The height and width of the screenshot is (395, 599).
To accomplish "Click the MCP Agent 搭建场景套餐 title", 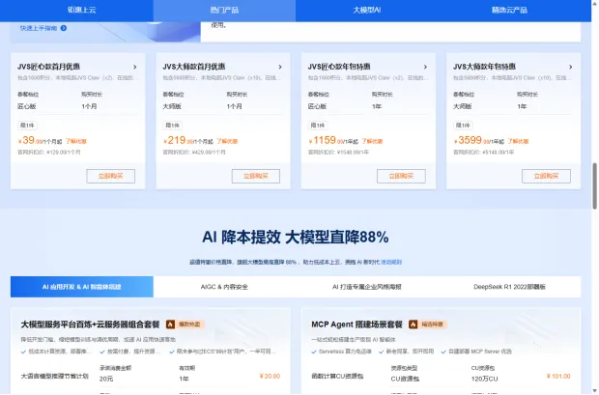I will 357,324.
